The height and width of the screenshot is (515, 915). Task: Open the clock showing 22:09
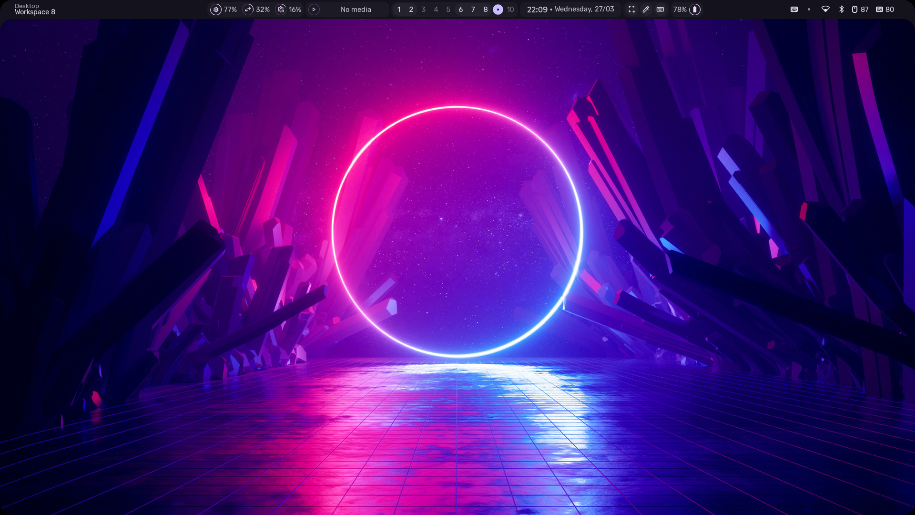pos(538,9)
